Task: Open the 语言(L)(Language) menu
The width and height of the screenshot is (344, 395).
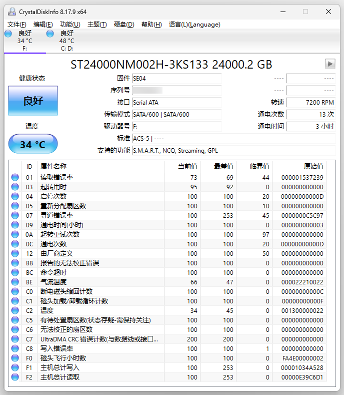Action: [x=194, y=25]
